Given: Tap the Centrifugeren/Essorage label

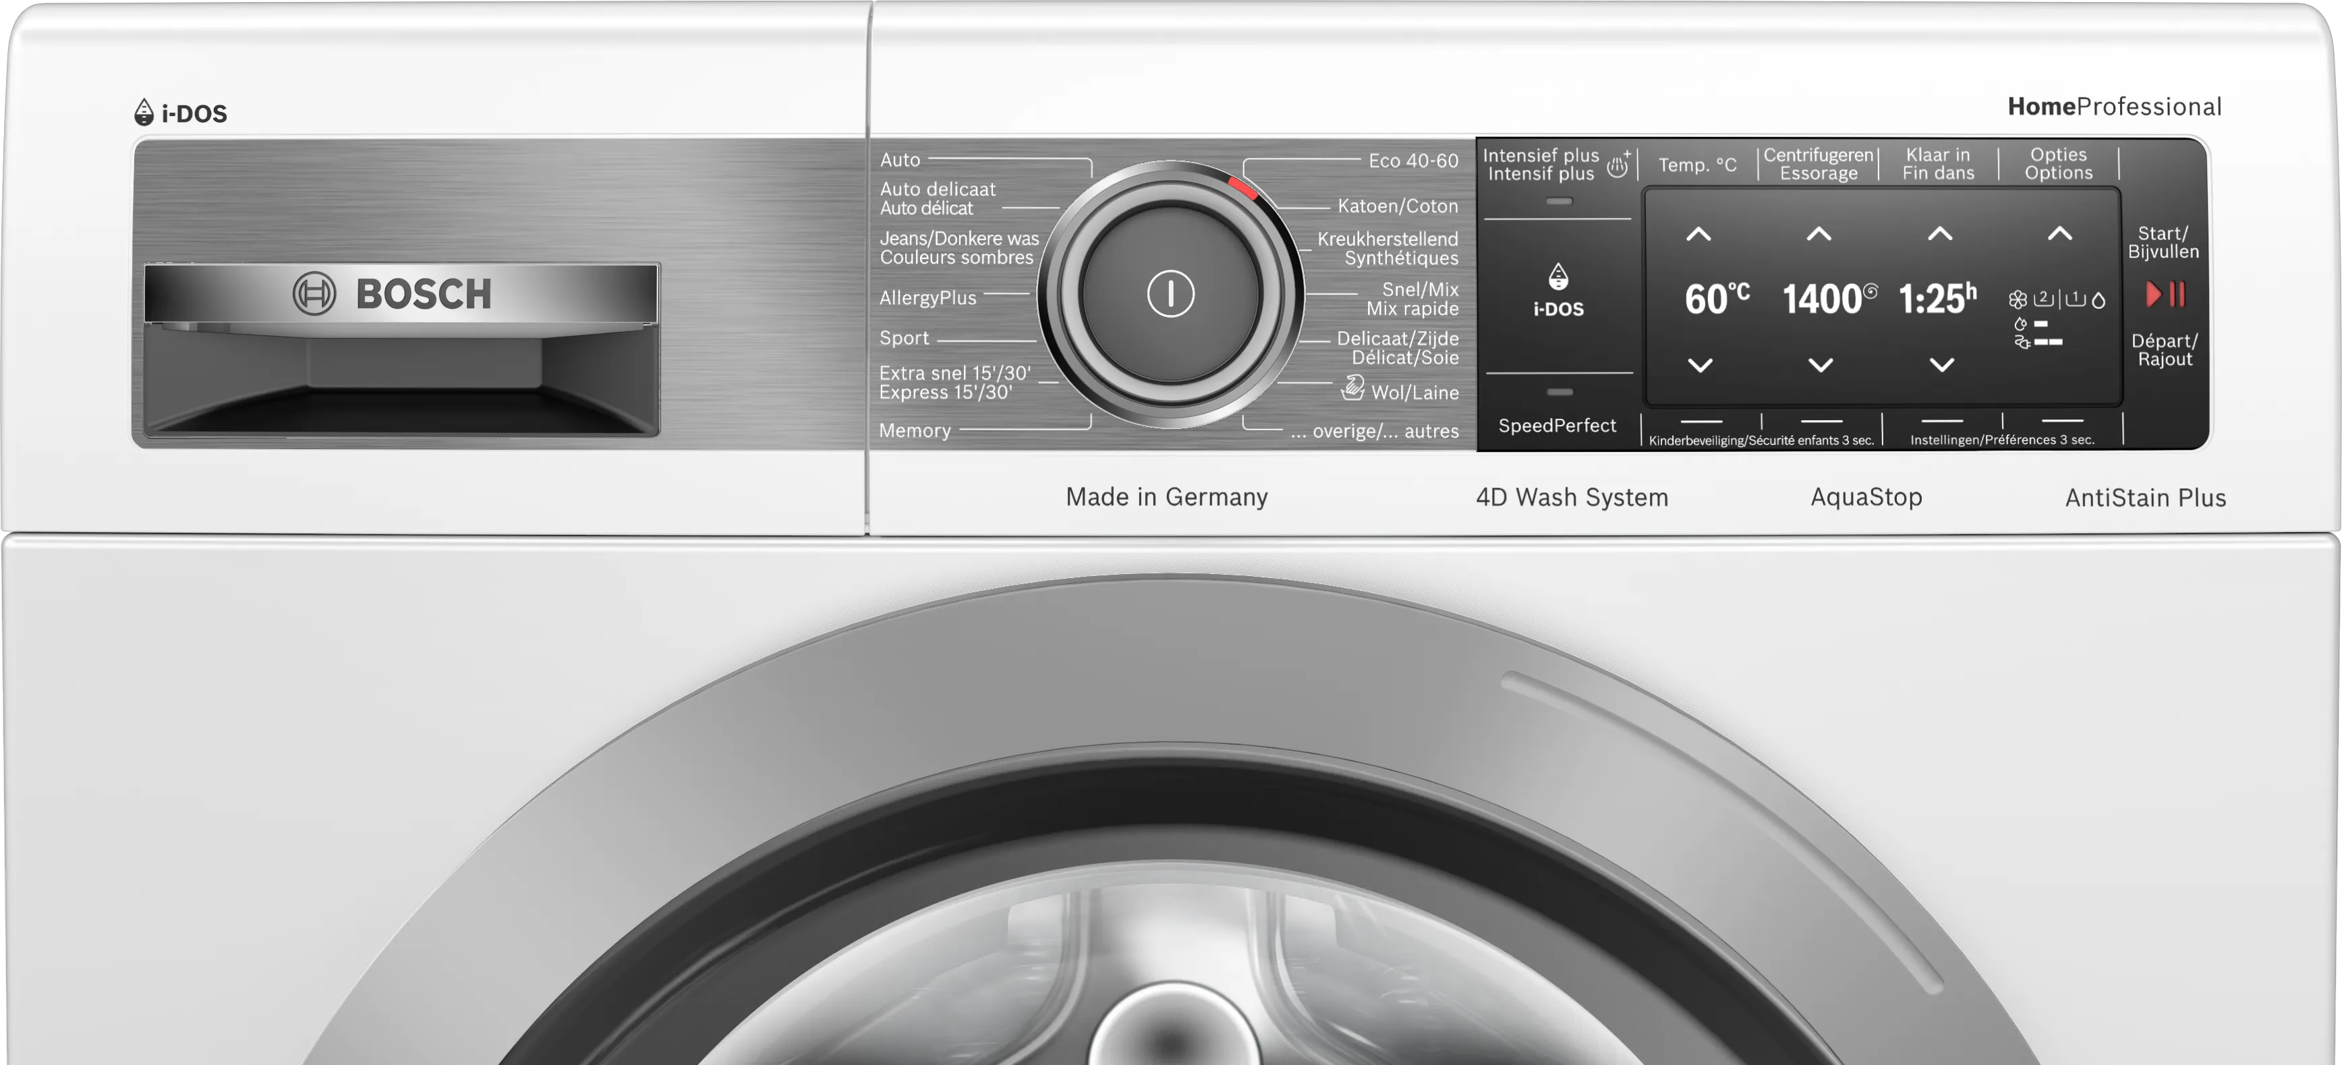Looking at the screenshot, I should (1819, 164).
